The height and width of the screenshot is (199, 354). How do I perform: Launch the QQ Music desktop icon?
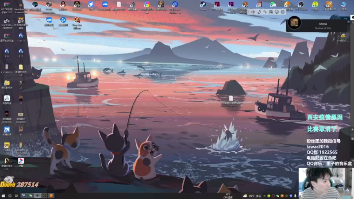315,4
